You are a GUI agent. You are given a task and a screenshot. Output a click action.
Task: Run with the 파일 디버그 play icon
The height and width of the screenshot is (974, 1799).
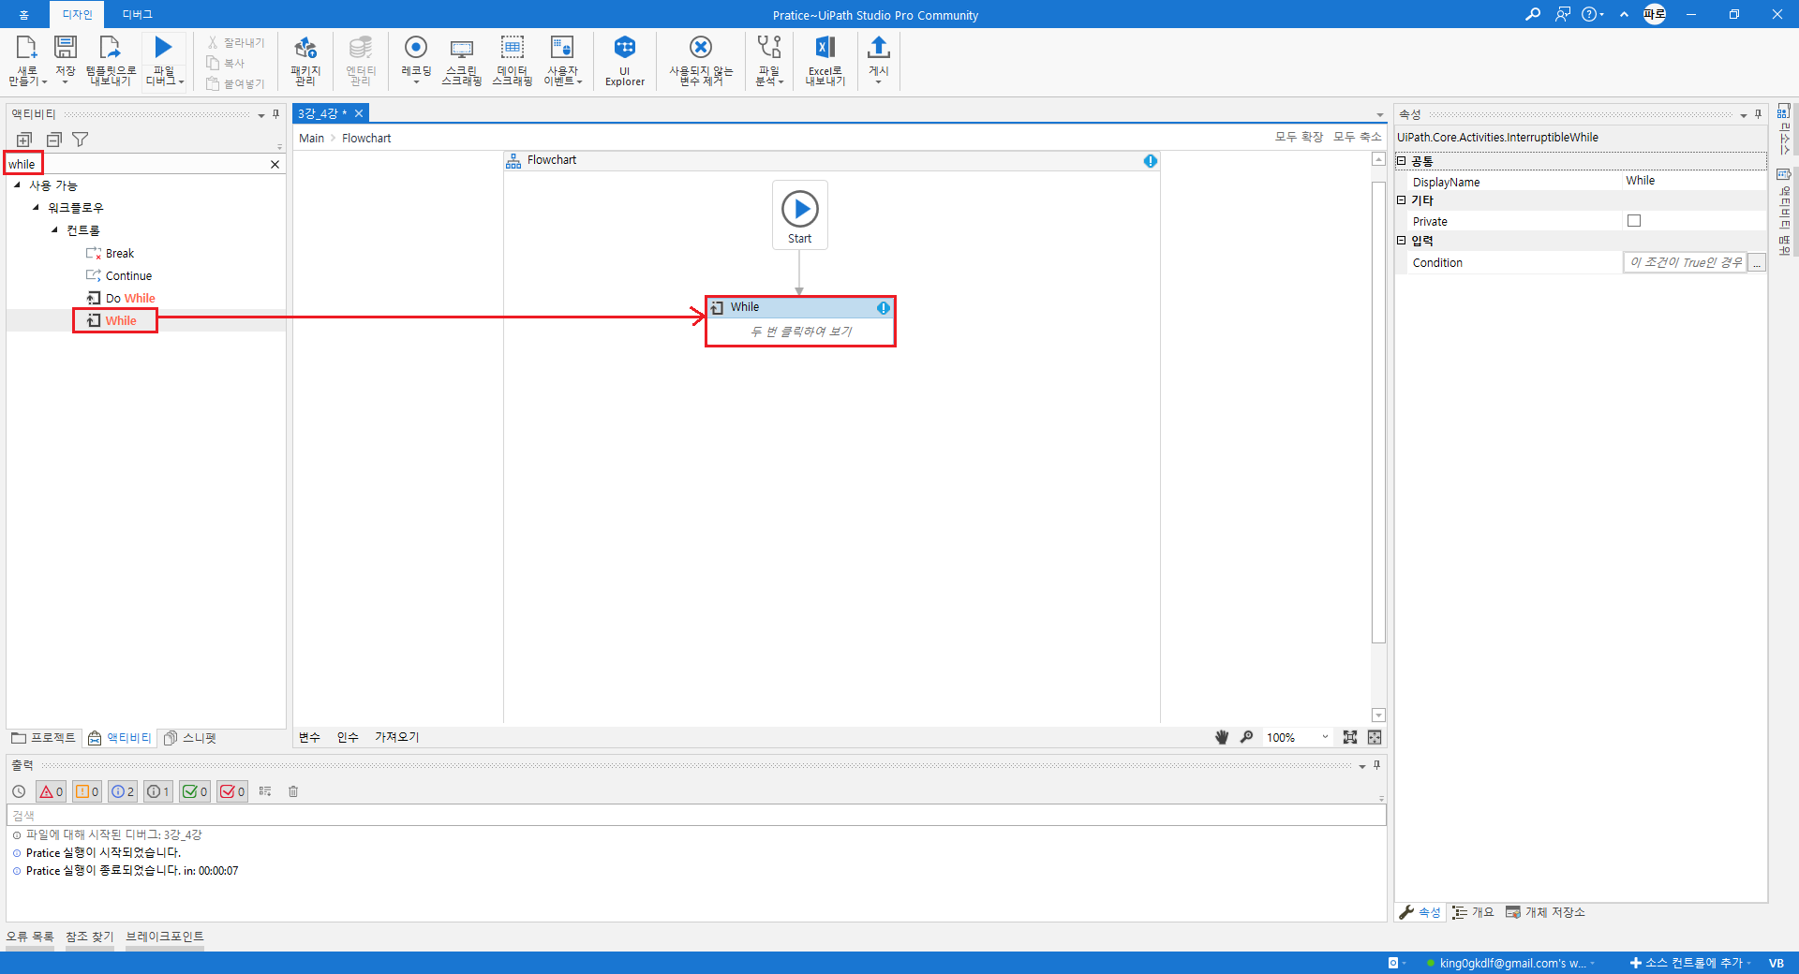[x=163, y=47]
